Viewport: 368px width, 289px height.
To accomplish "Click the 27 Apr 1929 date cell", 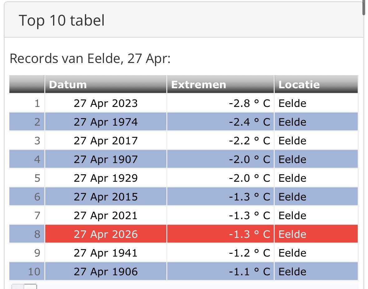I will coord(105,178).
